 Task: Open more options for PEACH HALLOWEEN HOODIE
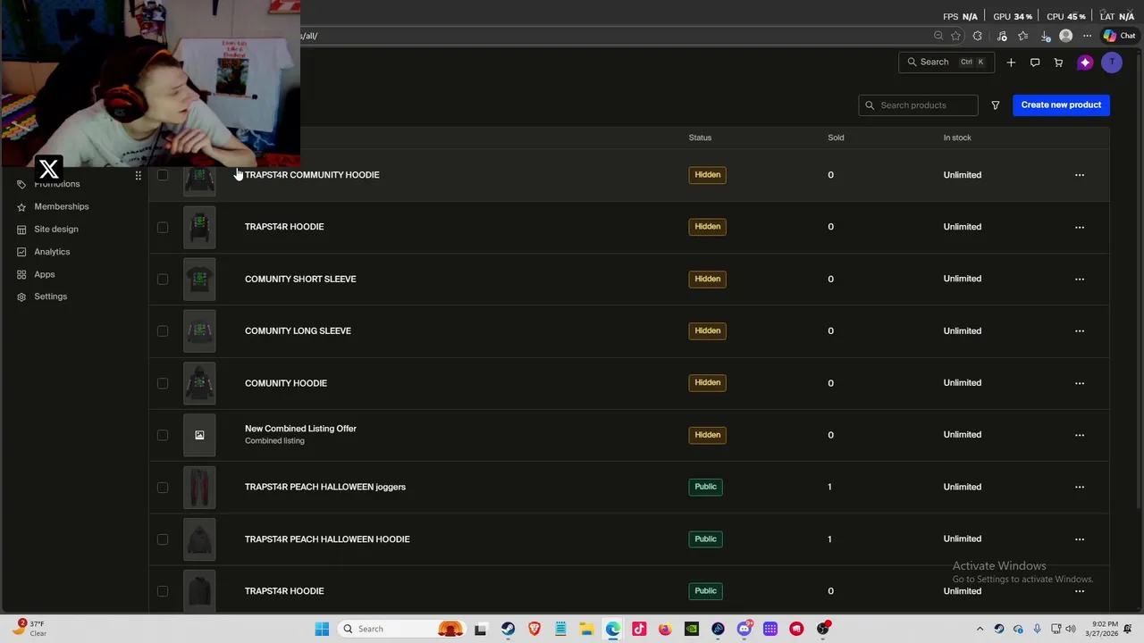click(x=1080, y=539)
